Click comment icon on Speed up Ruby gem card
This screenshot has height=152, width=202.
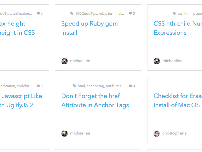(x=130, y=13)
